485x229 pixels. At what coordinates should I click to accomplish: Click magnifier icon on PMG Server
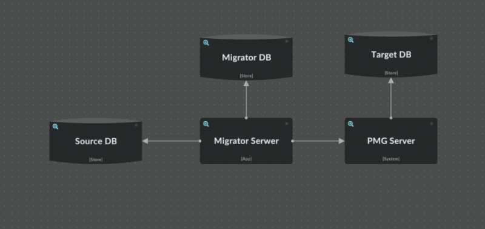click(x=351, y=124)
